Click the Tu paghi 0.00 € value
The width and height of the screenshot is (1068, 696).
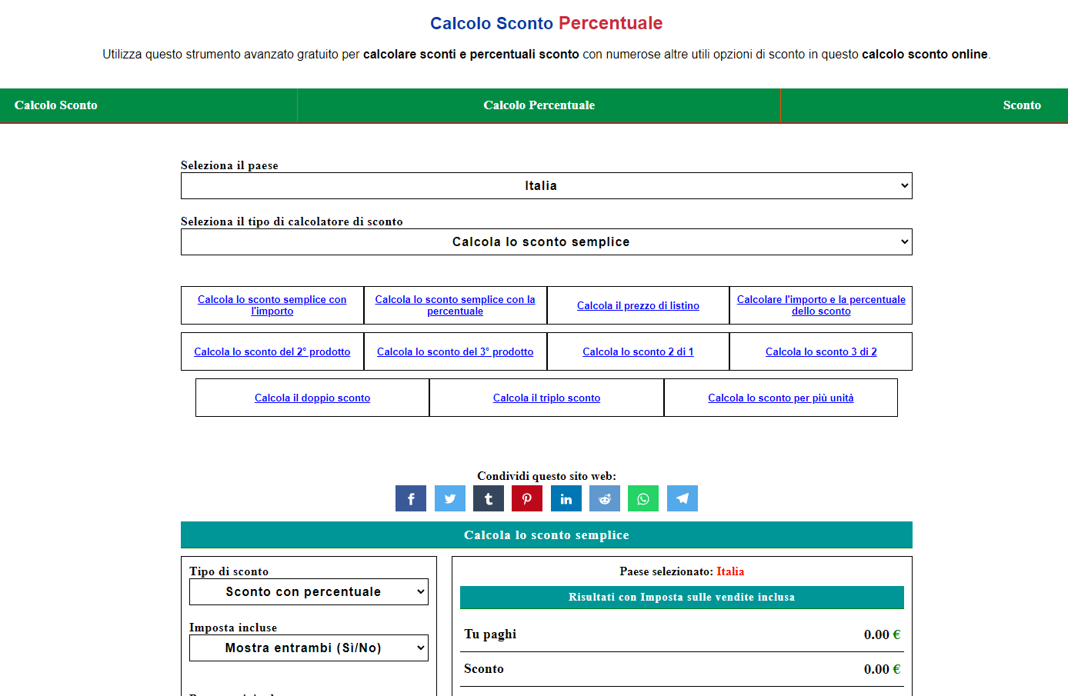(882, 634)
